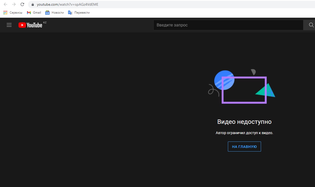Open the Новости bookmark
The image size is (315, 187).
click(54, 13)
